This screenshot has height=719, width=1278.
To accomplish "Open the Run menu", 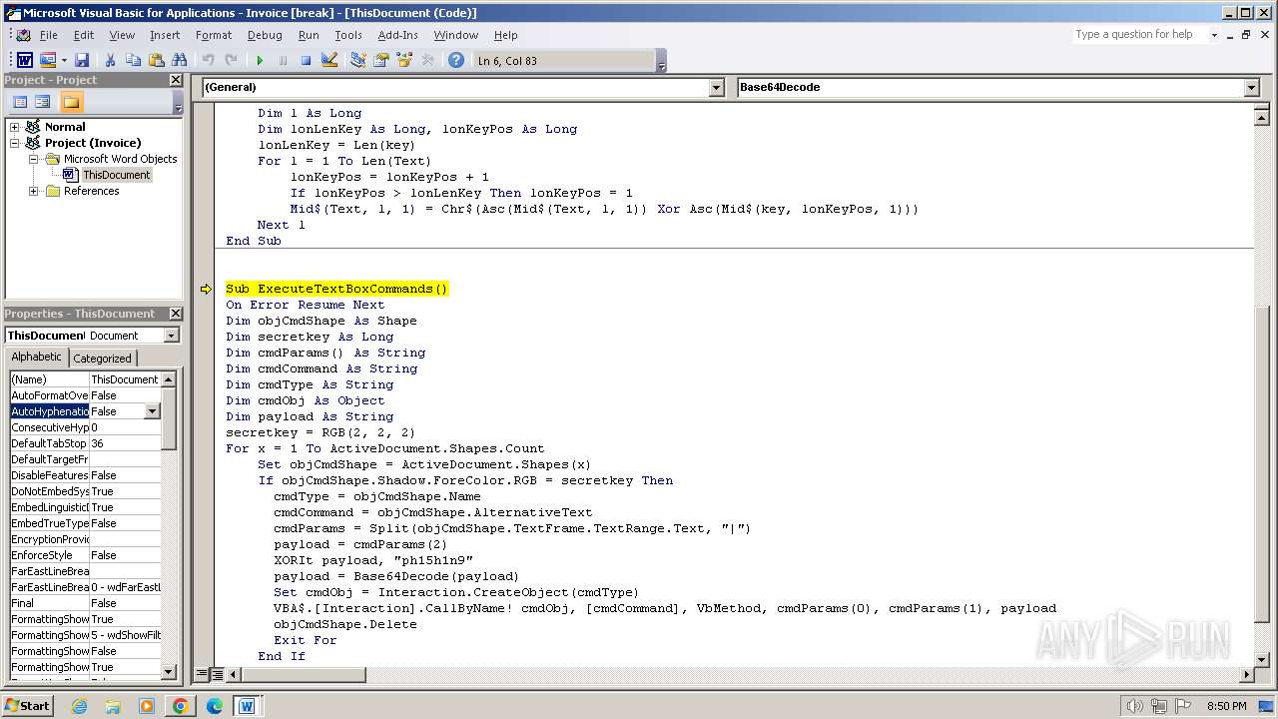I will (x=309, y=35).
